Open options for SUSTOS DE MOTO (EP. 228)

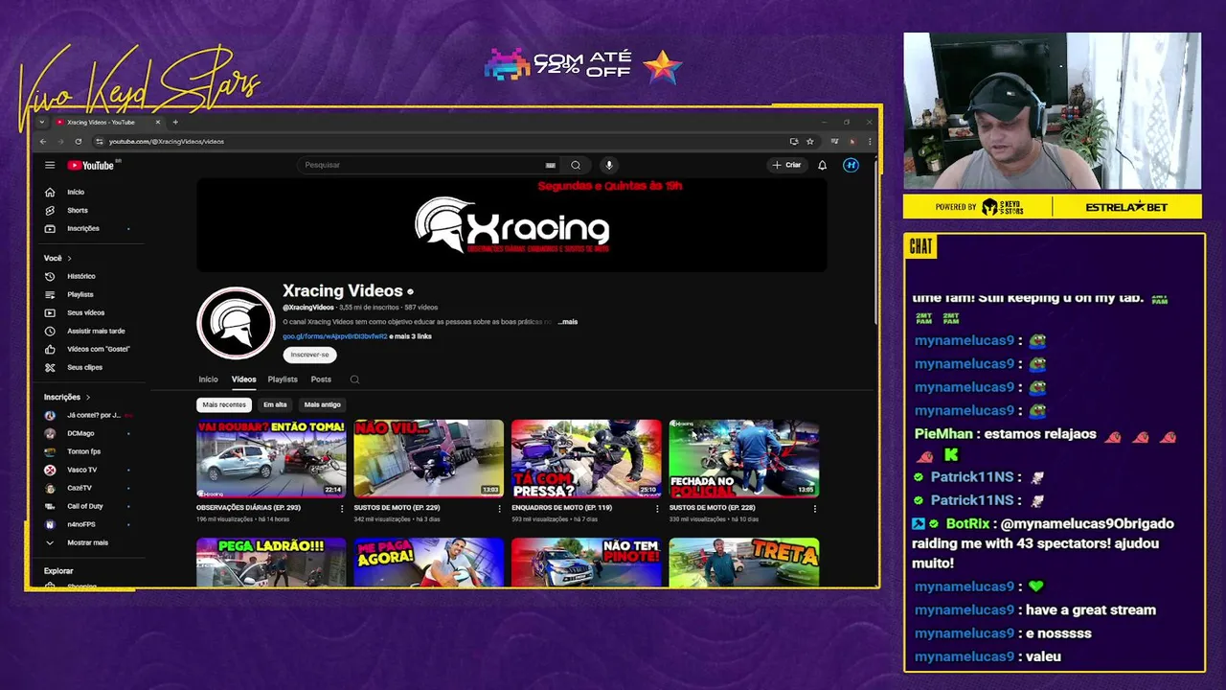pos(815,509)
